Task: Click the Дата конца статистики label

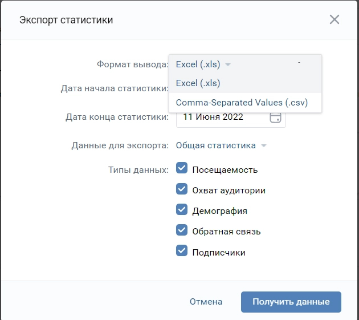Action: click(117, 117)
